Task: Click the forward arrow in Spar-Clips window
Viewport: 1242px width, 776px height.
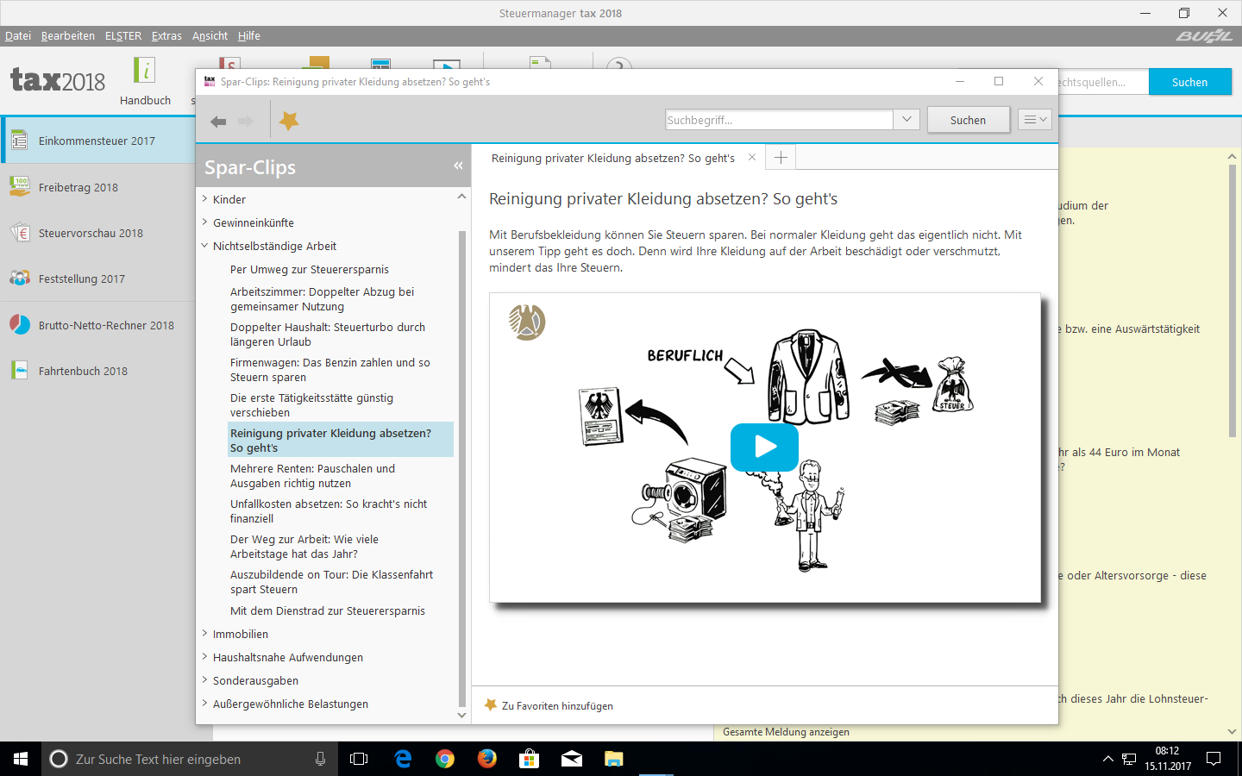Action: (x=246, y=122)
